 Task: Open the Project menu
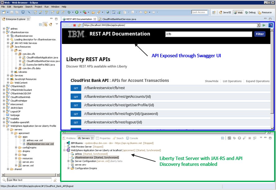click(38, 6)
